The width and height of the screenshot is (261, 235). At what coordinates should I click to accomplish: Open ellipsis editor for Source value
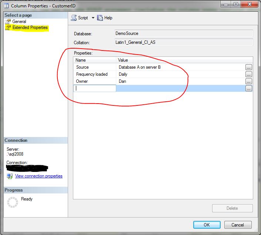tap(249, 67)
